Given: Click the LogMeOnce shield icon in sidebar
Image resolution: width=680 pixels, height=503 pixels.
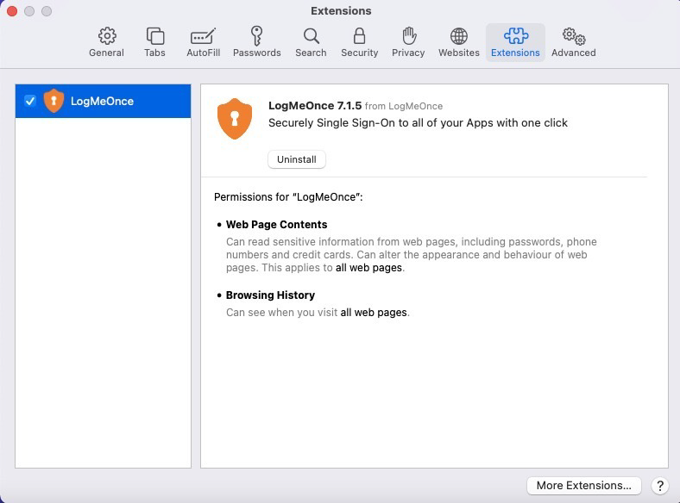Looking at the screenshot, I should point(54,101).
